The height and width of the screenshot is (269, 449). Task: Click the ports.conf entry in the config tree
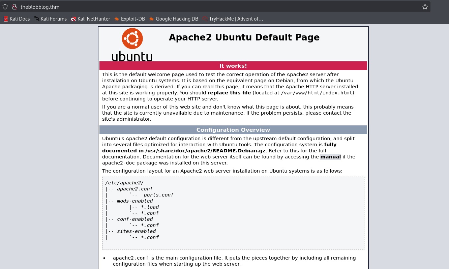coord(158,195)
